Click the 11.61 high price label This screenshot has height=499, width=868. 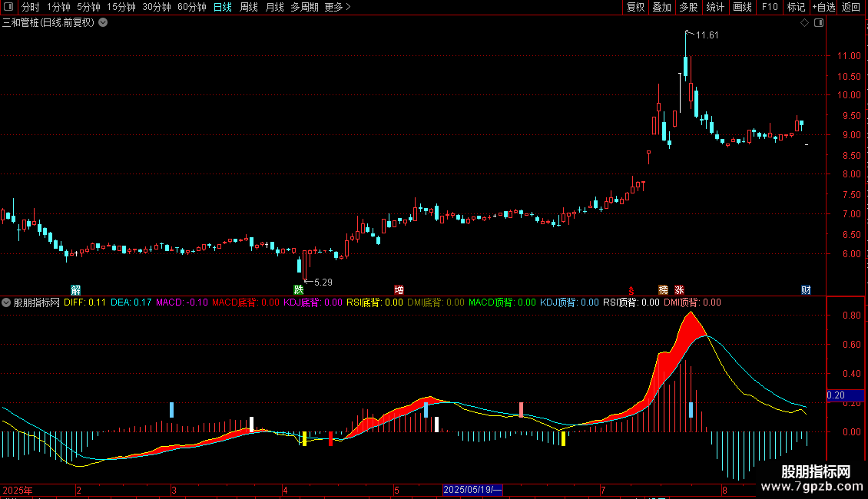click(707, 35)
